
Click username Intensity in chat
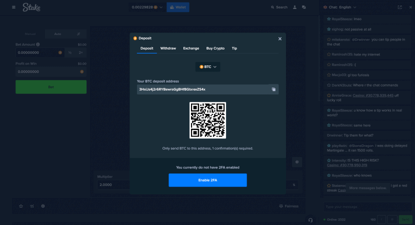coord(339,160)
